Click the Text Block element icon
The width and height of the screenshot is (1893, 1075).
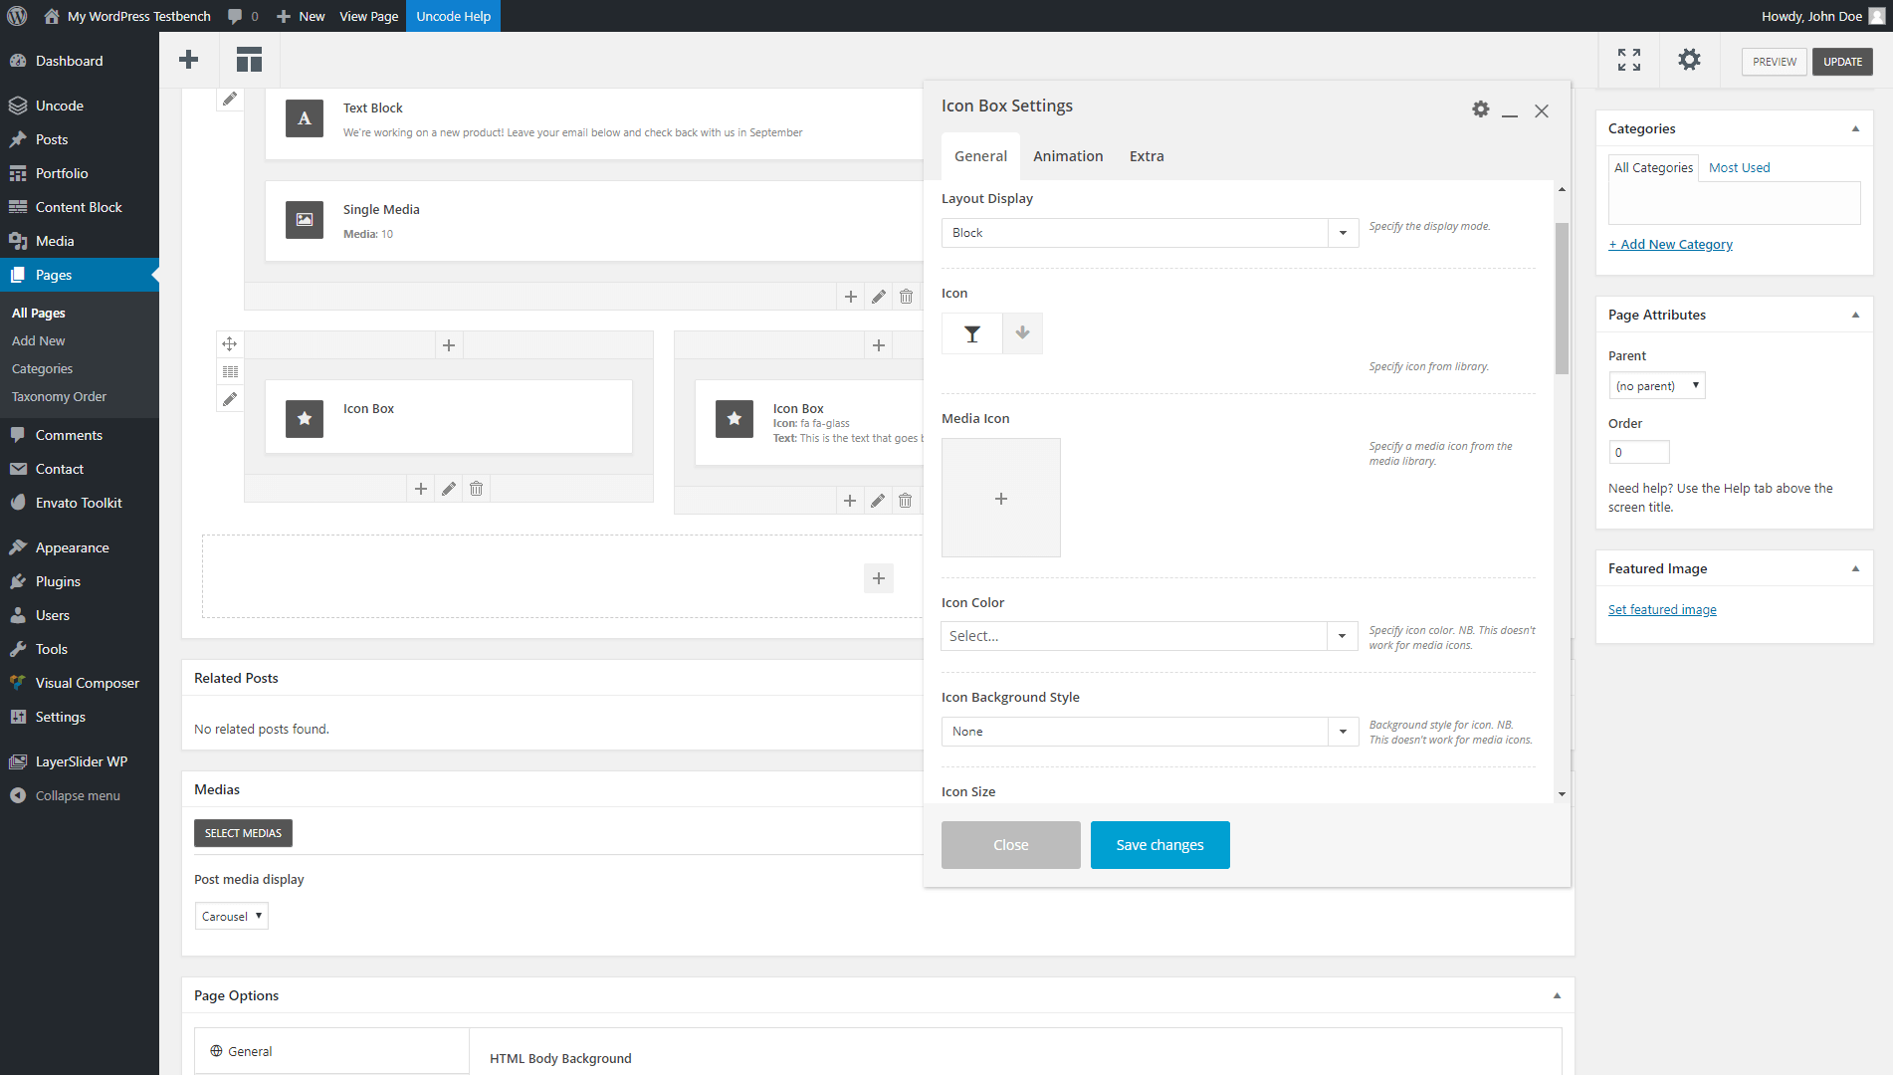[305, 118]
